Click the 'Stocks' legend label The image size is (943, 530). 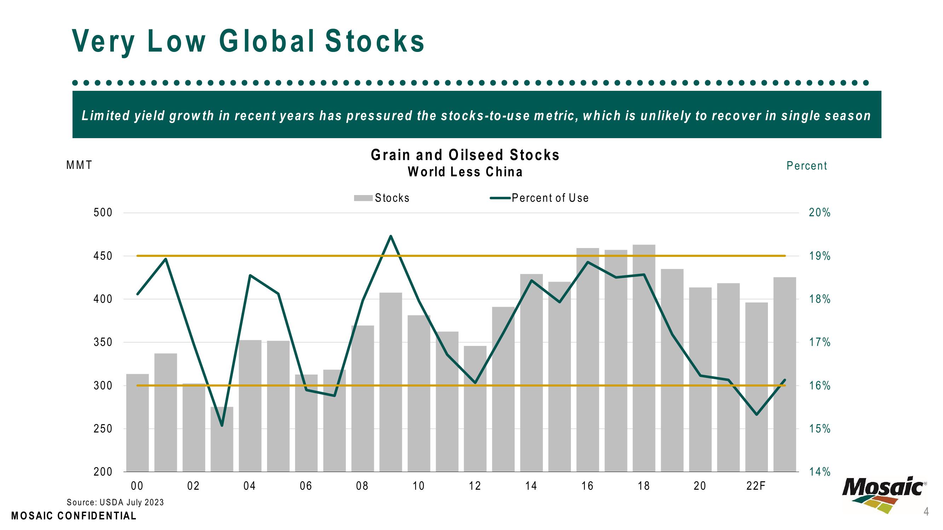pos(392,198)
